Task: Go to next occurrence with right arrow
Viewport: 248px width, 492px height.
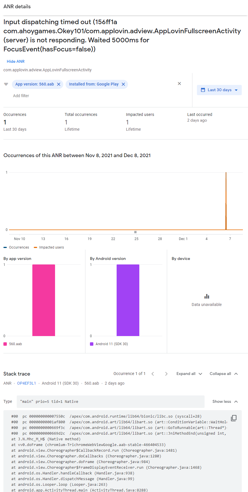Action: coord(166,374)
